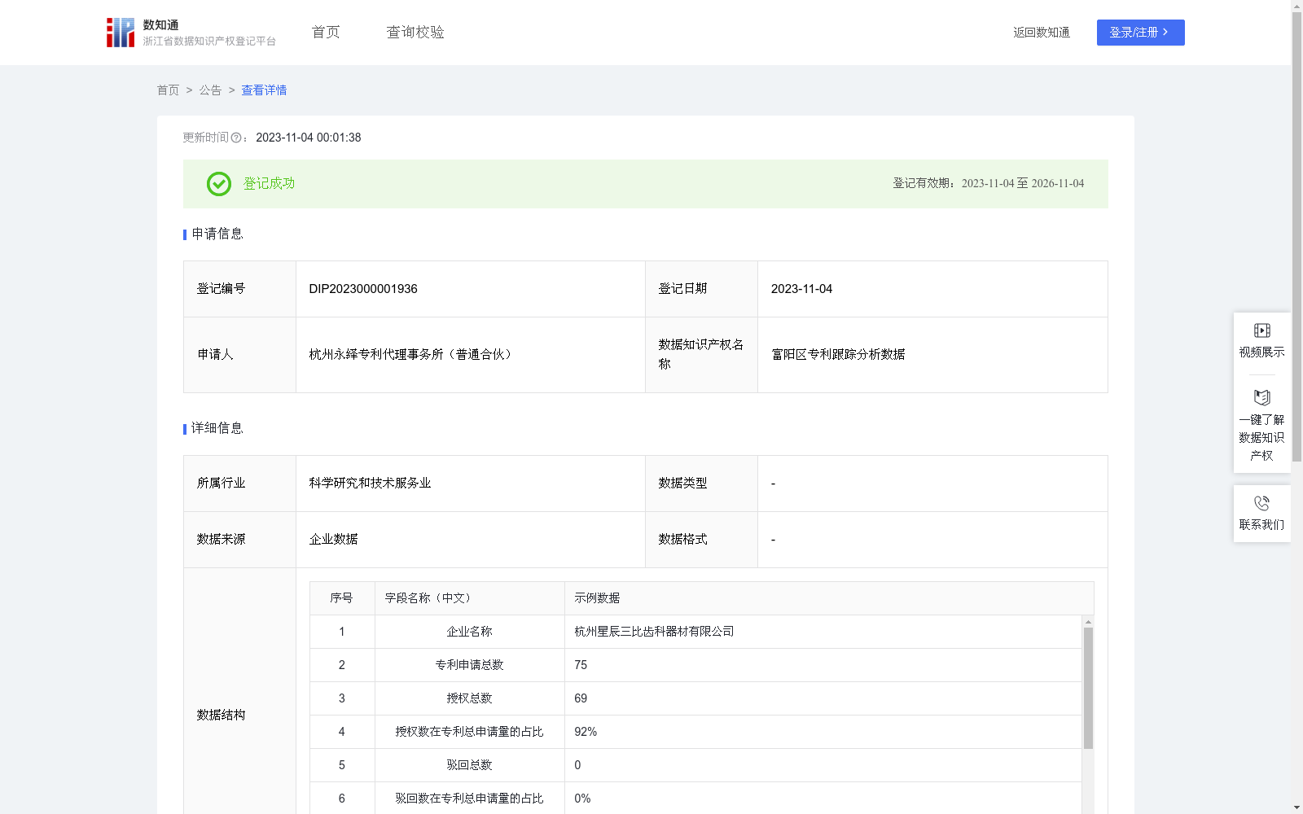Screen dimensions: 1303x814
Task: Click the 详细信息 section heading
Action: click(x=217, y=429)
